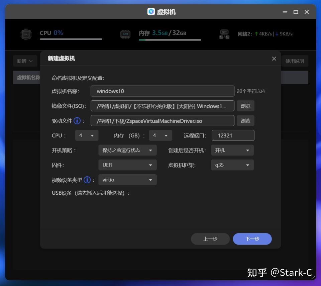
Task: Expand the 新增 dropdown menu
Action: (25, 61)
